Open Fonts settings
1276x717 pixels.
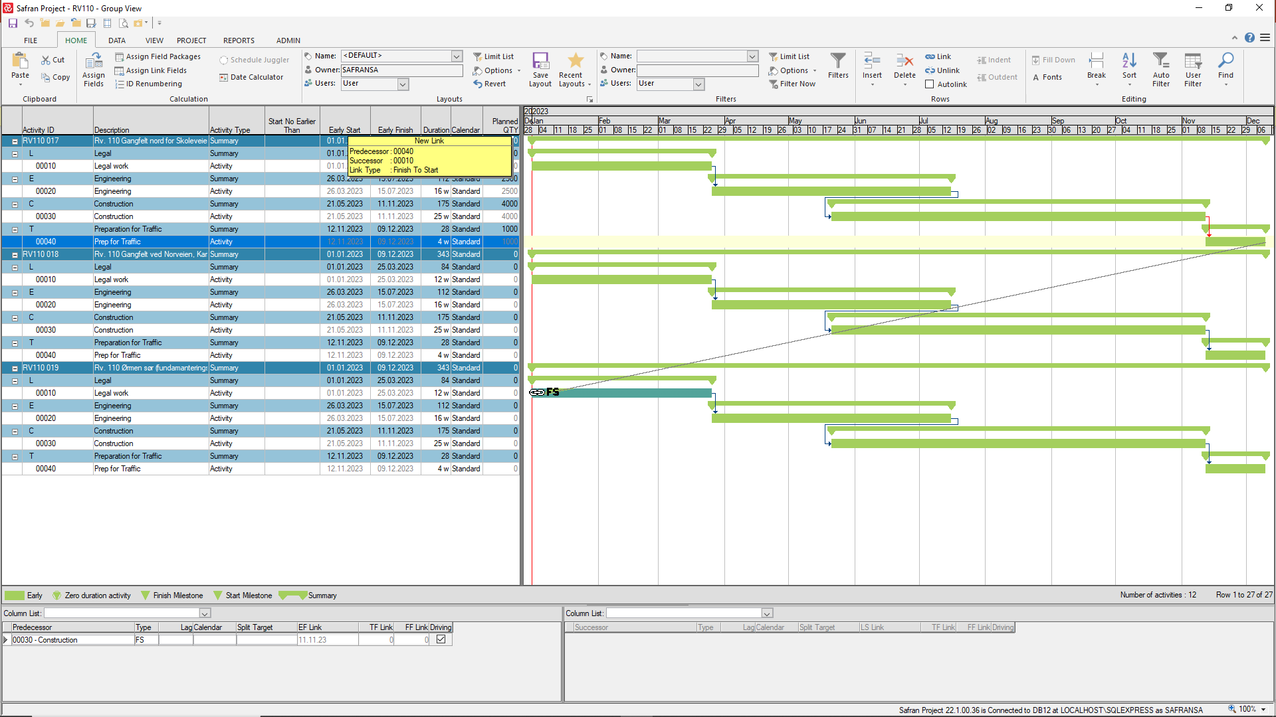(1047, 77)
